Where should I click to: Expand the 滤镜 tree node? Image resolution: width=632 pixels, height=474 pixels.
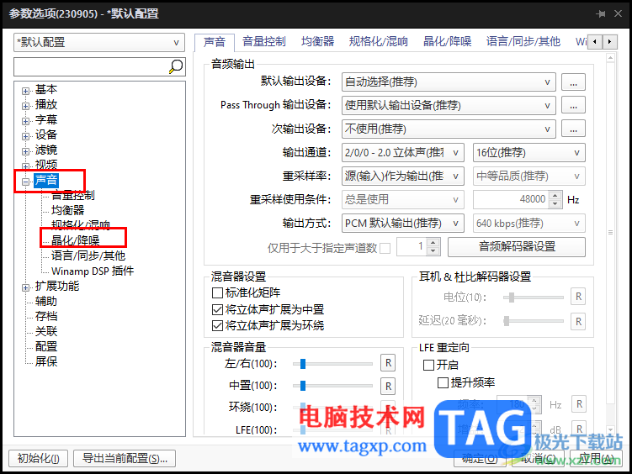tap(25, 151)
